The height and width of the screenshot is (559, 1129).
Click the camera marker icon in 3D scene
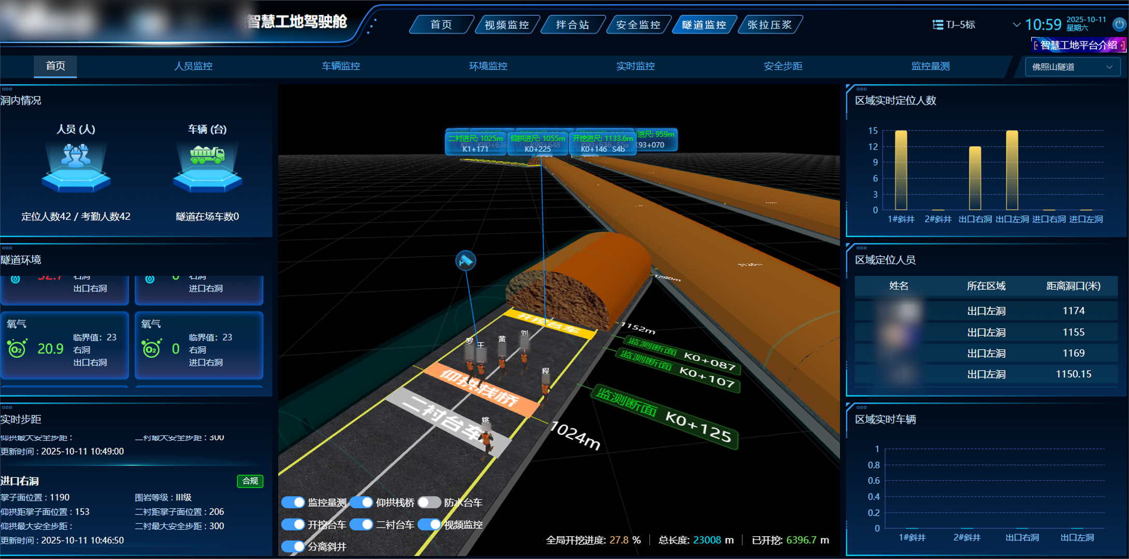coord(465,260)
